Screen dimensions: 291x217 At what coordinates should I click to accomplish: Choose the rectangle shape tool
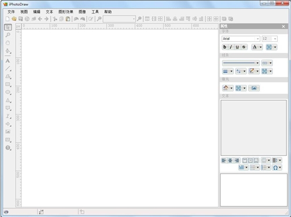coord(8,84)
